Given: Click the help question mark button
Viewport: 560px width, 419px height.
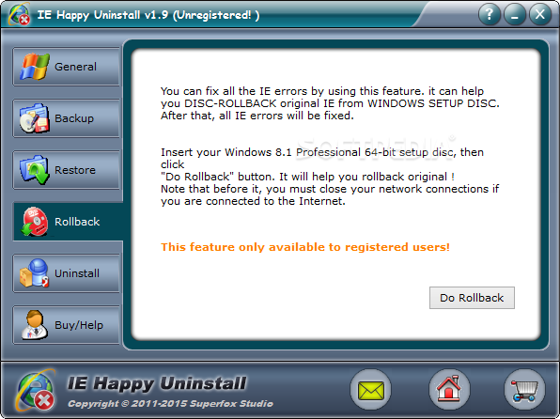Looking at the screenshot, I should tap(490, 15).
